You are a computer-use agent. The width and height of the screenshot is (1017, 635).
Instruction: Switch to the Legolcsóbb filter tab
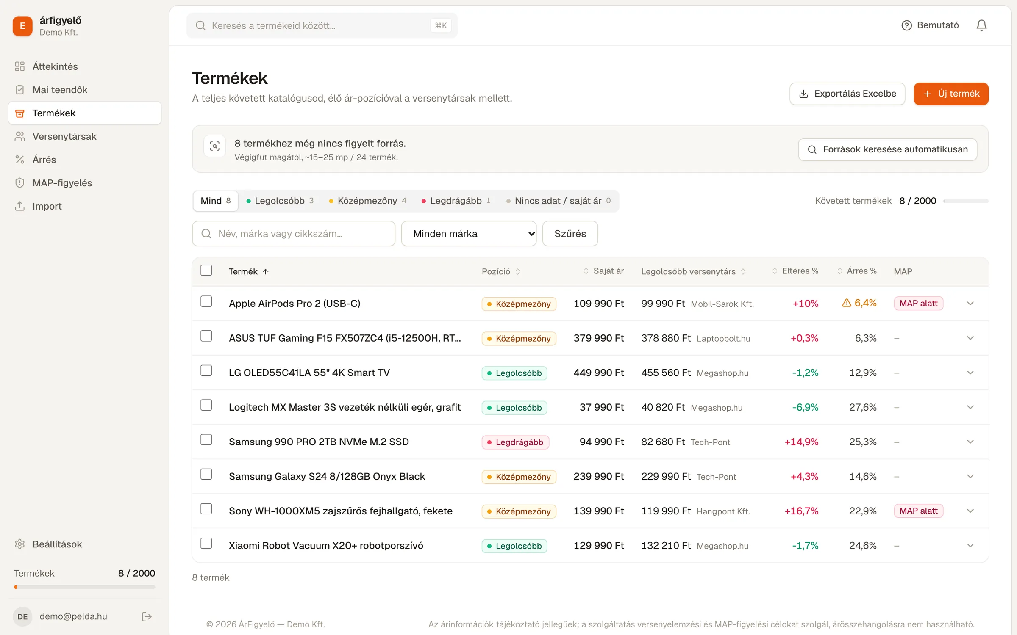coord(280,201)
